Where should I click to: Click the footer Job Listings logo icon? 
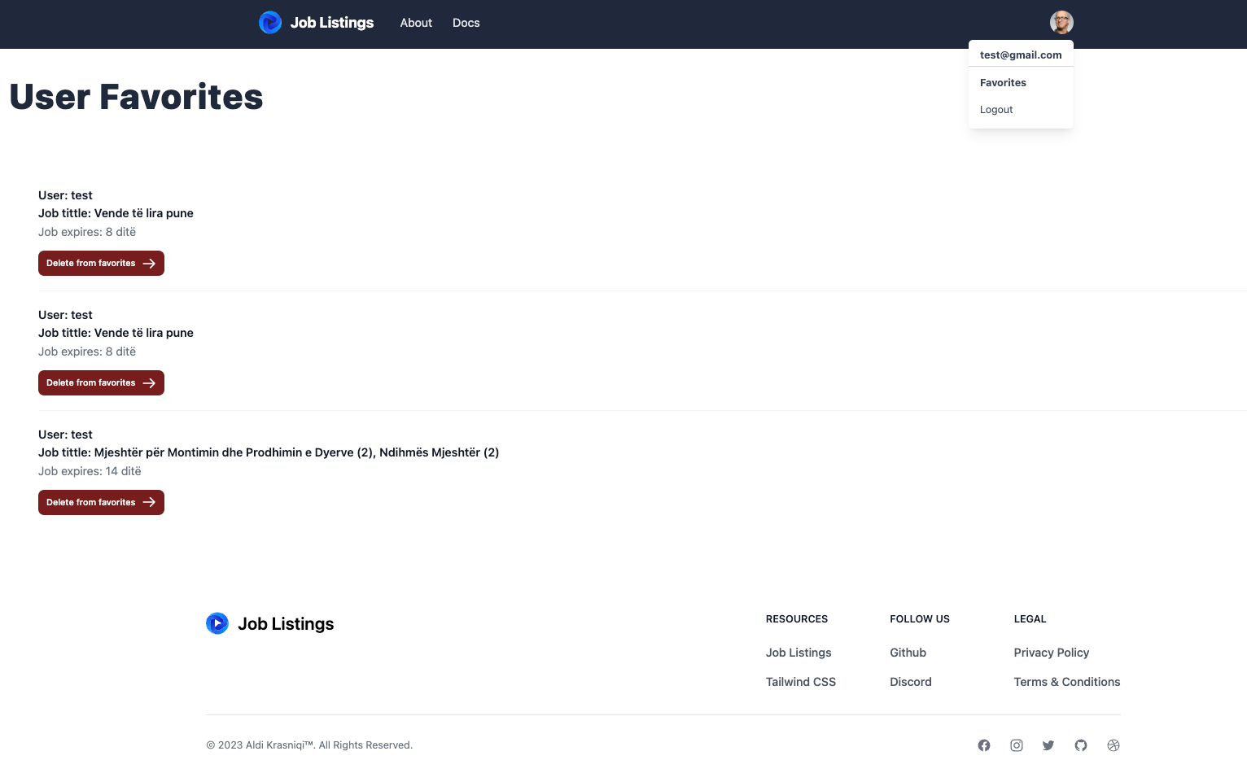click(217, 623)
